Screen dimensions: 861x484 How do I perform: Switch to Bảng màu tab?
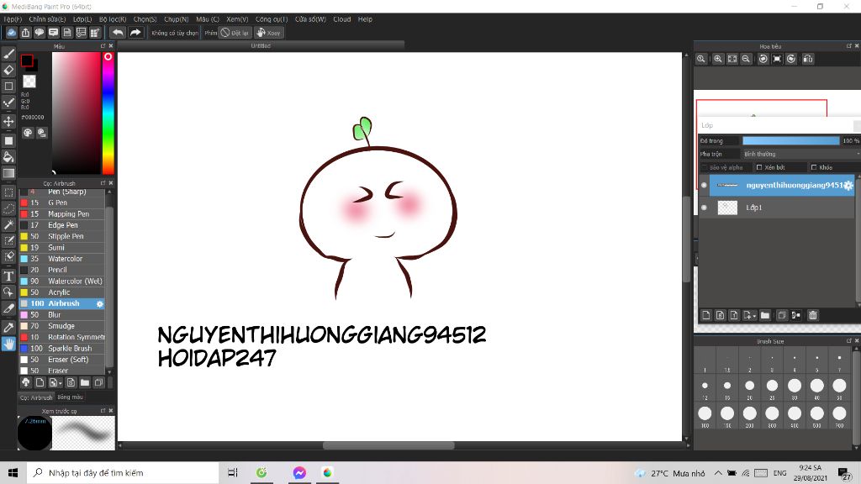[71, 397]
